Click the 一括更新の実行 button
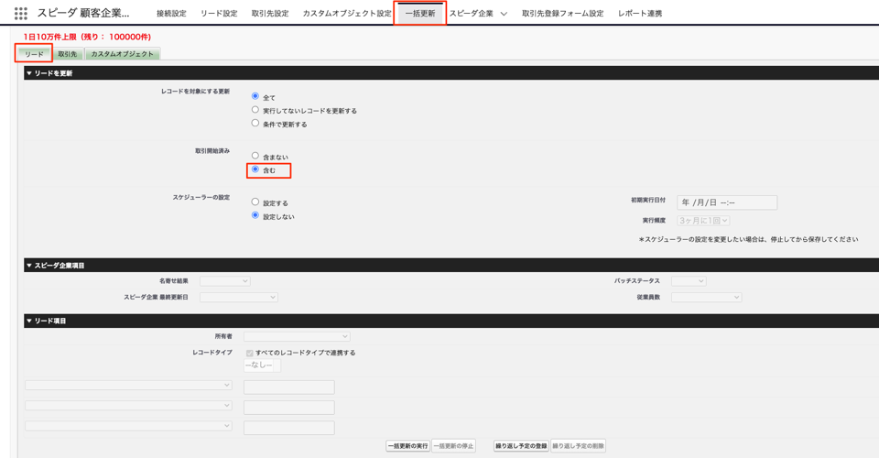The width and height of the screenshot is (879, 458). (408, 446)
